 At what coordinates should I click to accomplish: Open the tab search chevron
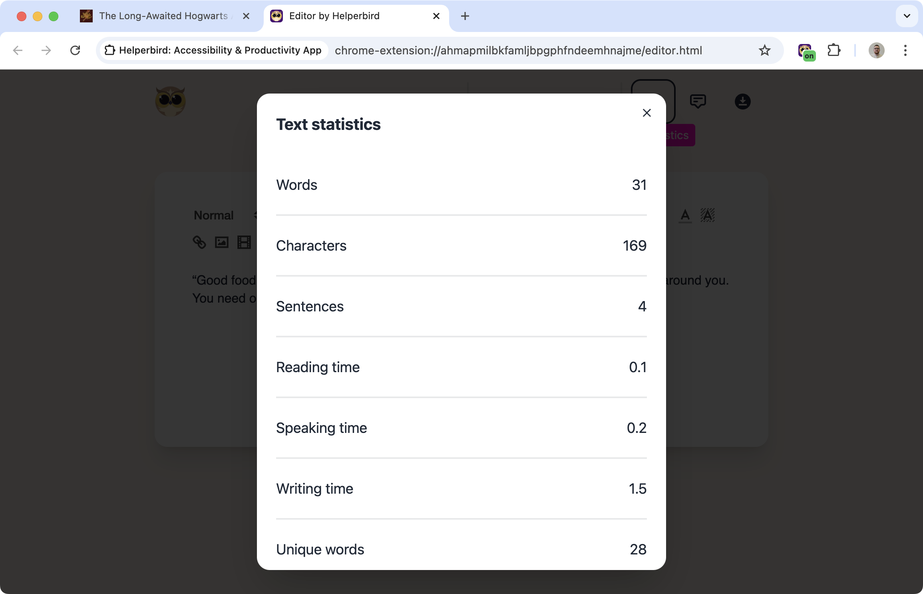pyautogui.click(x=906, y=16)
